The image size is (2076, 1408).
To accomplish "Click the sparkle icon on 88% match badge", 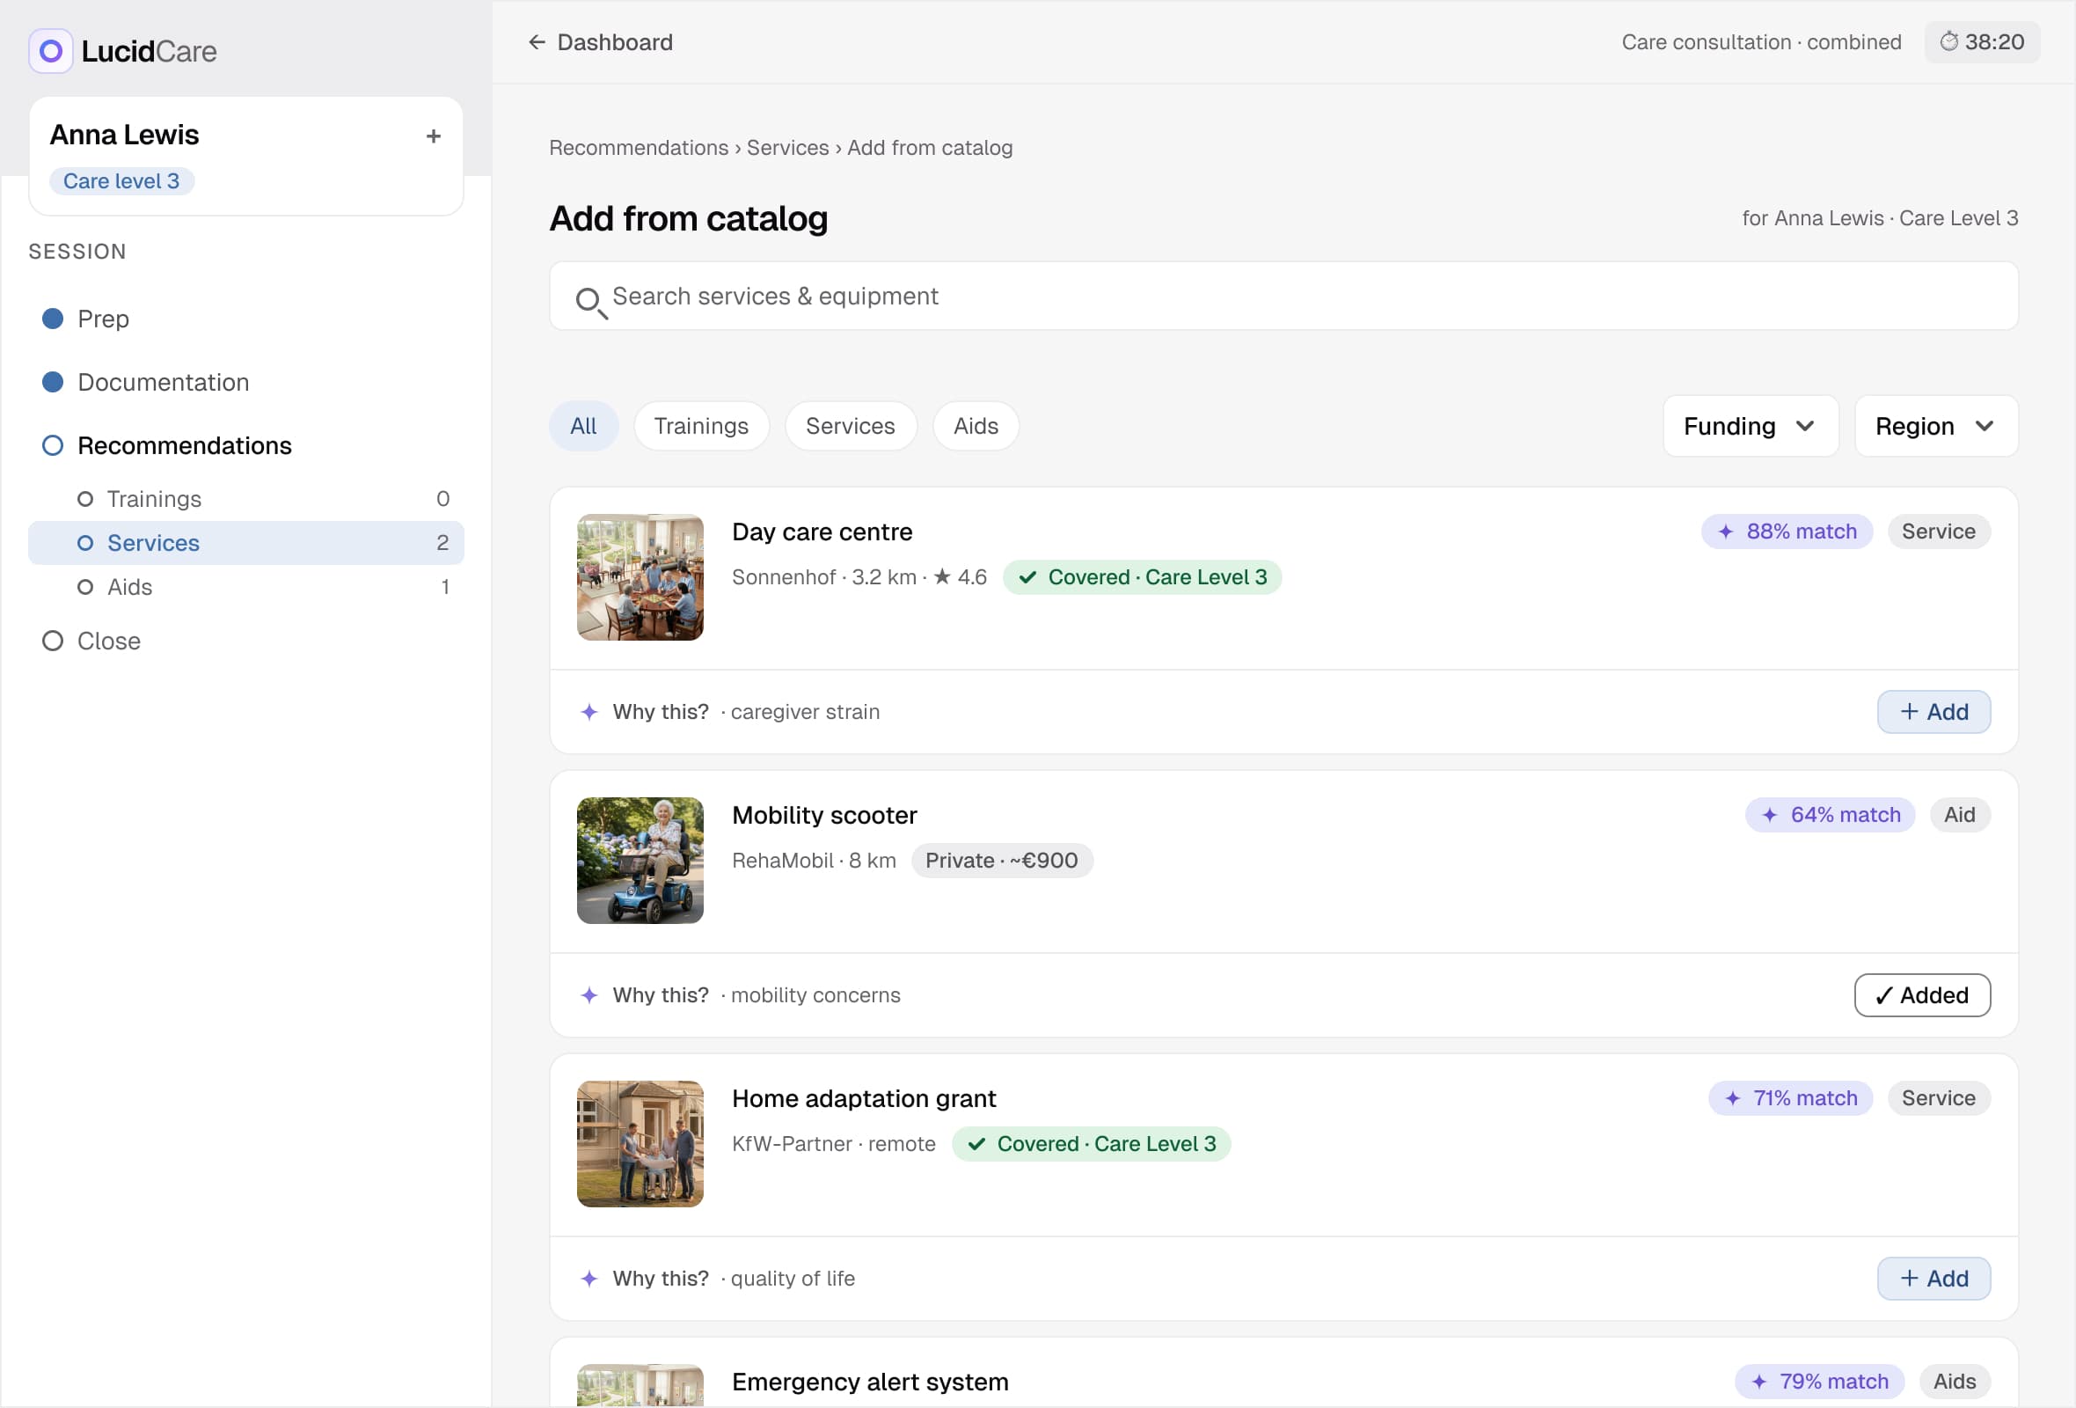I will [x=1726, y=532].
